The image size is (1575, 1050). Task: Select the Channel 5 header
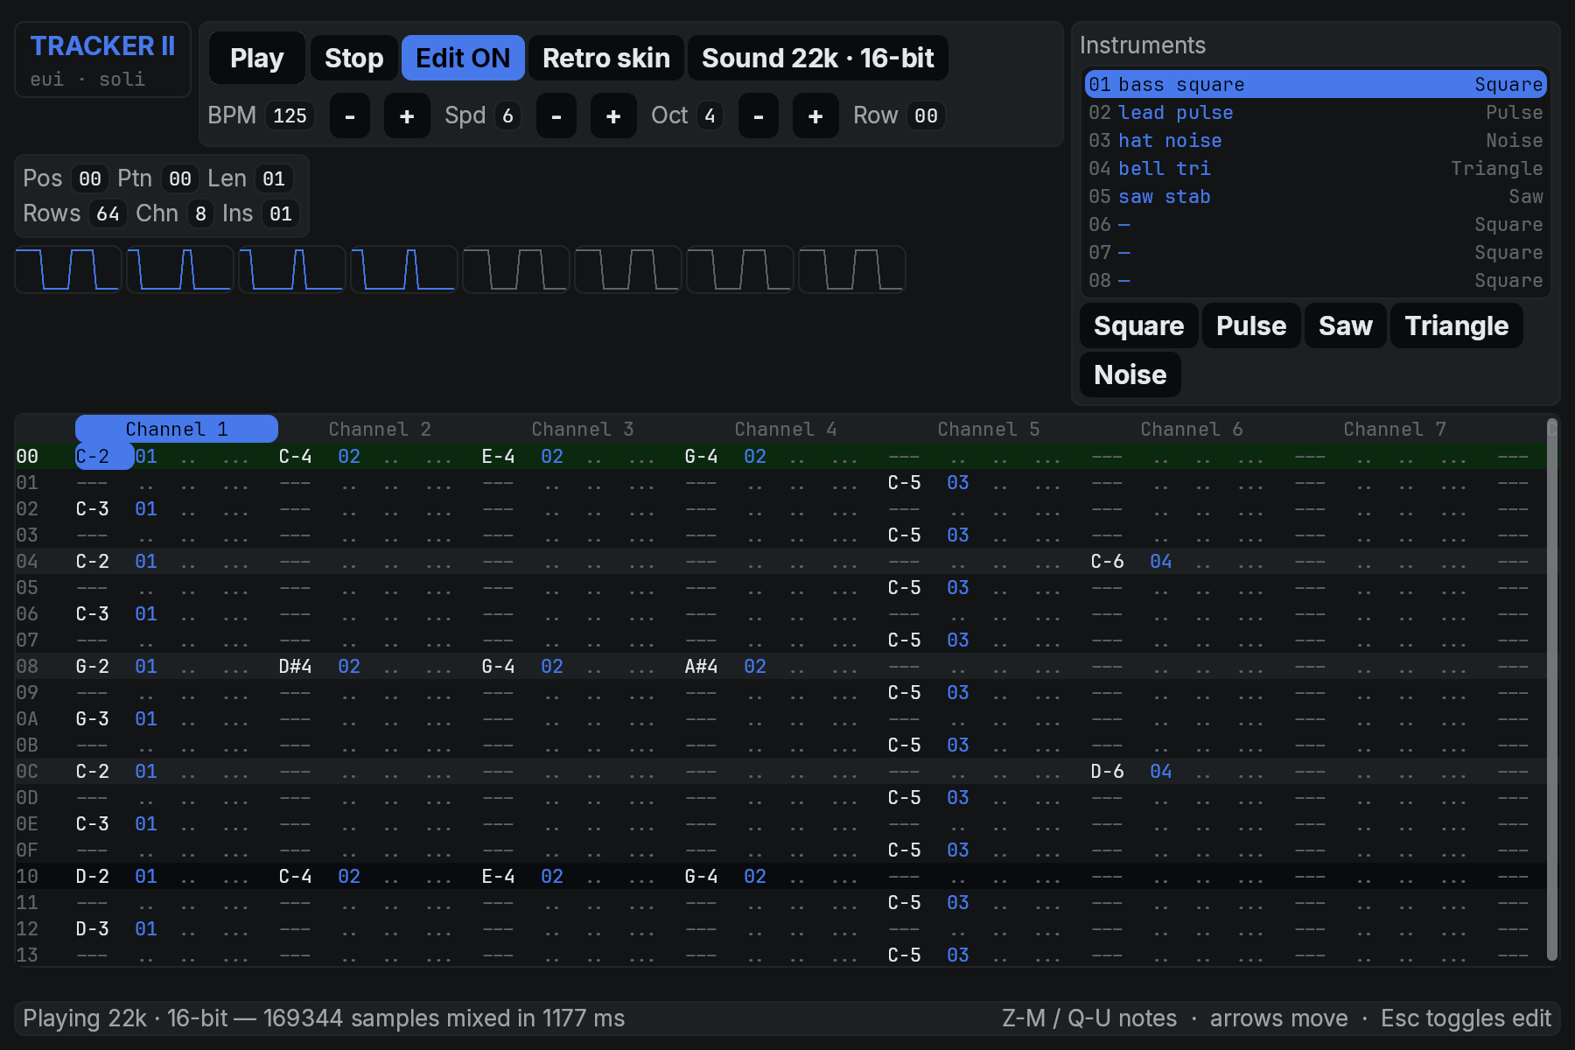tap(989, 429)
